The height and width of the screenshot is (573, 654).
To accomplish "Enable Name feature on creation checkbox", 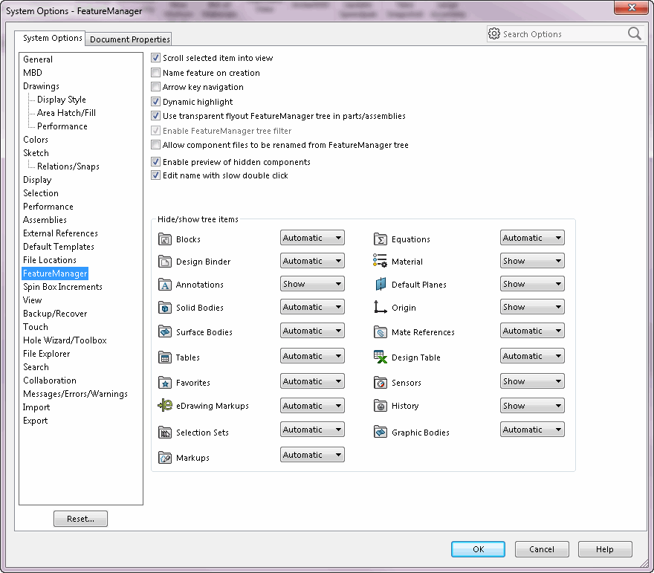I will tap(155, 73).
